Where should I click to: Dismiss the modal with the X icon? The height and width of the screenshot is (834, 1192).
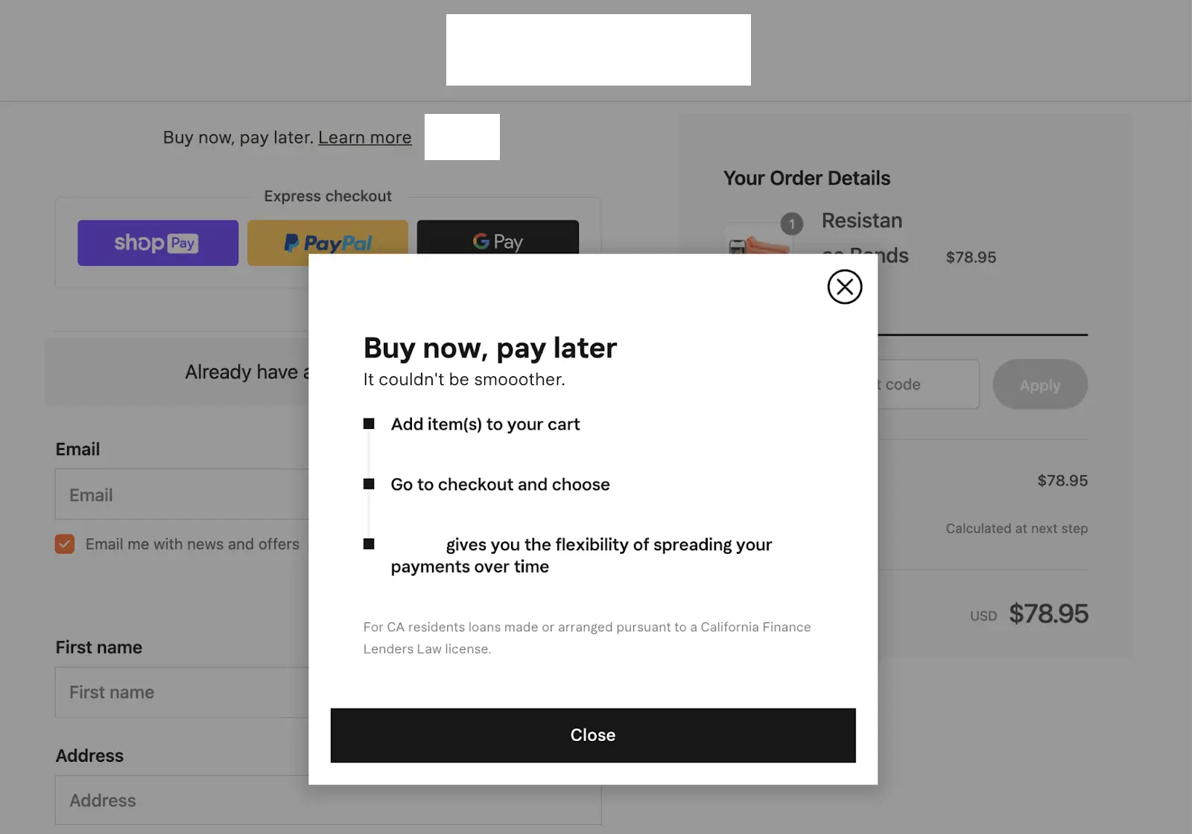tap(844, 287)
